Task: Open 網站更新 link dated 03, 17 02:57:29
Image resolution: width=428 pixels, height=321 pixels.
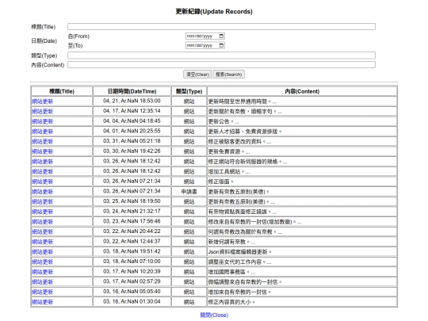Action: click(42, 282)
